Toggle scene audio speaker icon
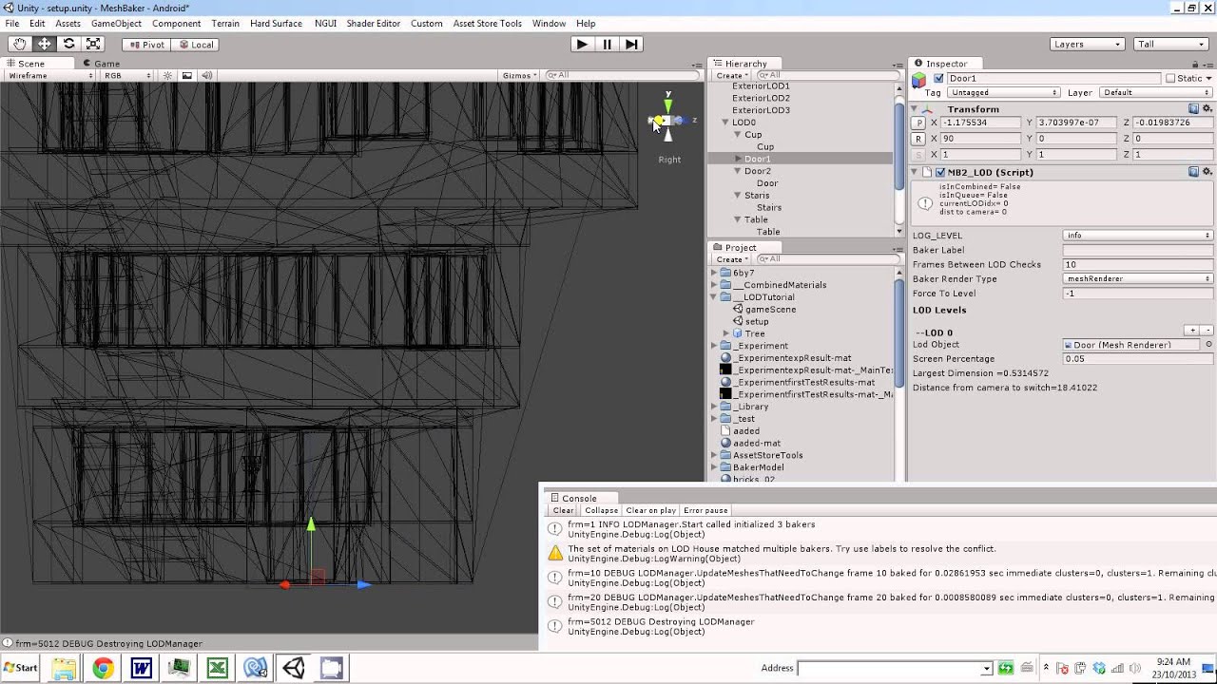The image size is (1217, 684). click(206, 75)
